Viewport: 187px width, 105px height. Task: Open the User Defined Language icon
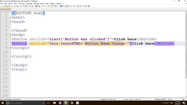point(64,6)
